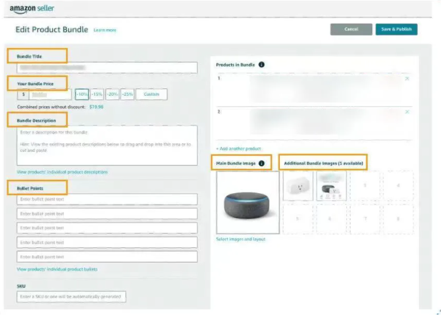Viewport: 442px width, 317px height.
Task: Remove the first product from bundle
Action: click(x=407, y=79)
